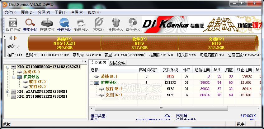Click the EXTEND file system cell
Viewport: 264px width, 129px height.
click(170, 82)
